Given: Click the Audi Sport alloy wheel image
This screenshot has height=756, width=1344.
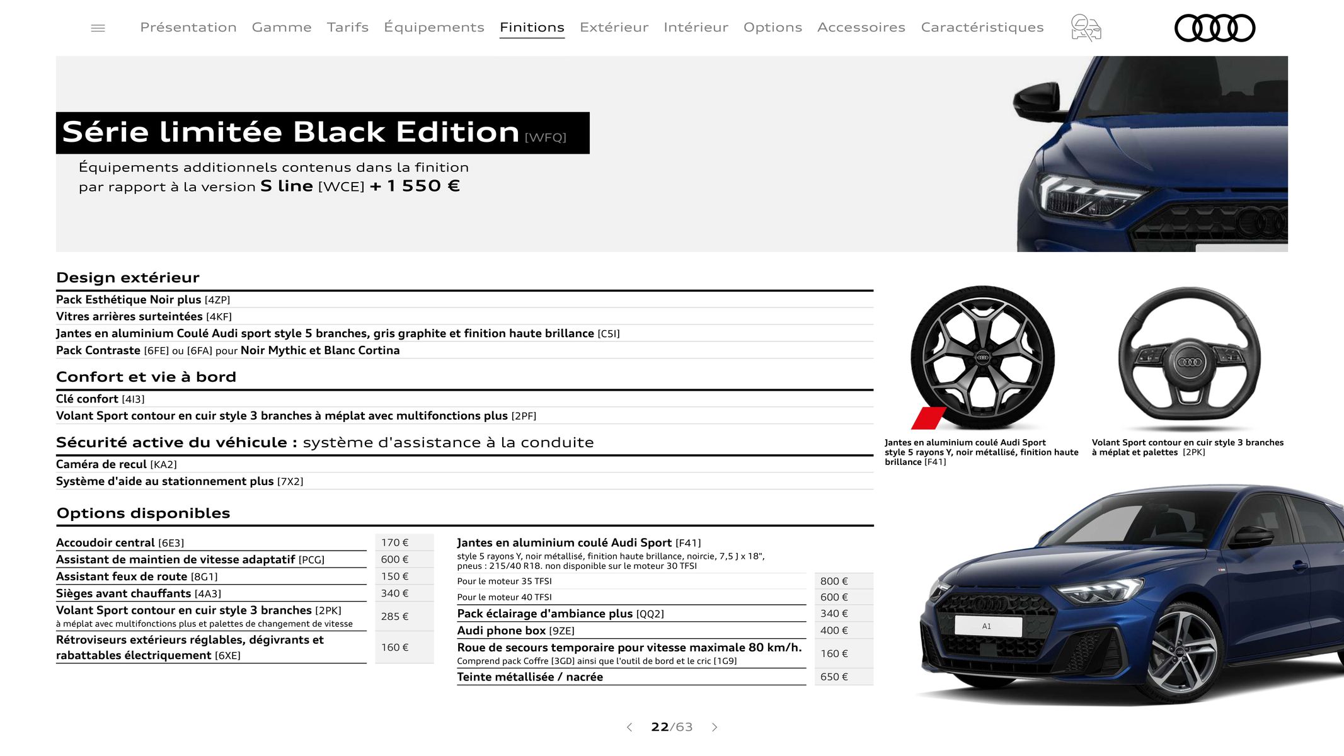Looking at the screenshot, I should [982, 357].
